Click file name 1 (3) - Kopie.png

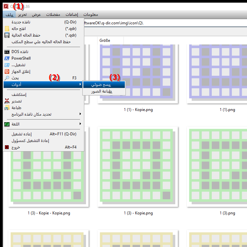point(138,213)
